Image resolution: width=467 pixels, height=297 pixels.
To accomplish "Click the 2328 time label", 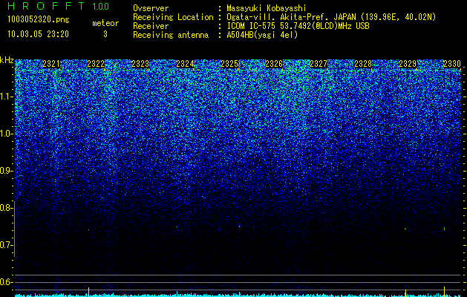I will point(363,64).
